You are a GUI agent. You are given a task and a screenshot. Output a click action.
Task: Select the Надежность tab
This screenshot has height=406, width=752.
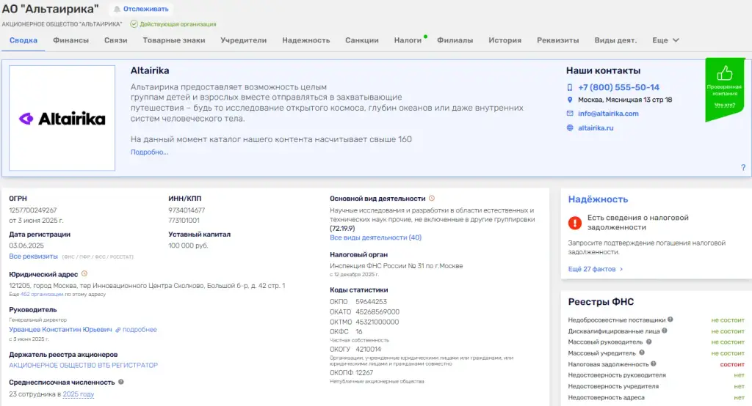(306, 40)
